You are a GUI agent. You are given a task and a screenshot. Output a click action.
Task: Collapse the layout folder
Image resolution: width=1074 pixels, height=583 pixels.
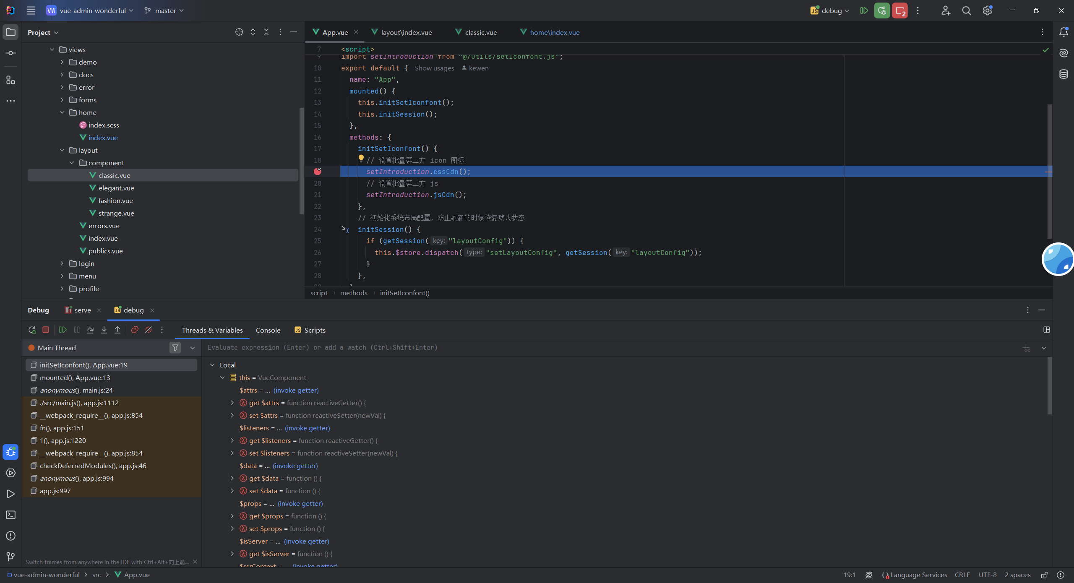[62, 150]
